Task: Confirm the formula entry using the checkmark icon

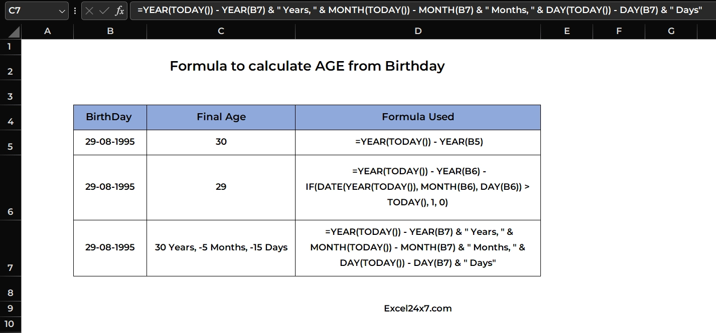Action: pyautogui.click(x=104, y=11)
